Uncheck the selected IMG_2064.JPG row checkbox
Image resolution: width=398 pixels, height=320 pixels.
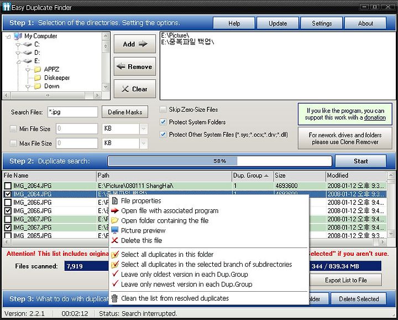[x=8, y=194]
